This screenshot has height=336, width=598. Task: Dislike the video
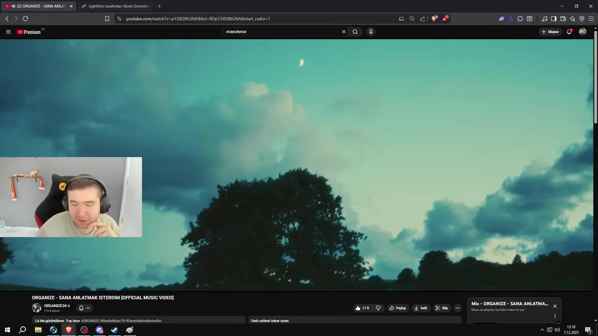[x=378, y=308]
